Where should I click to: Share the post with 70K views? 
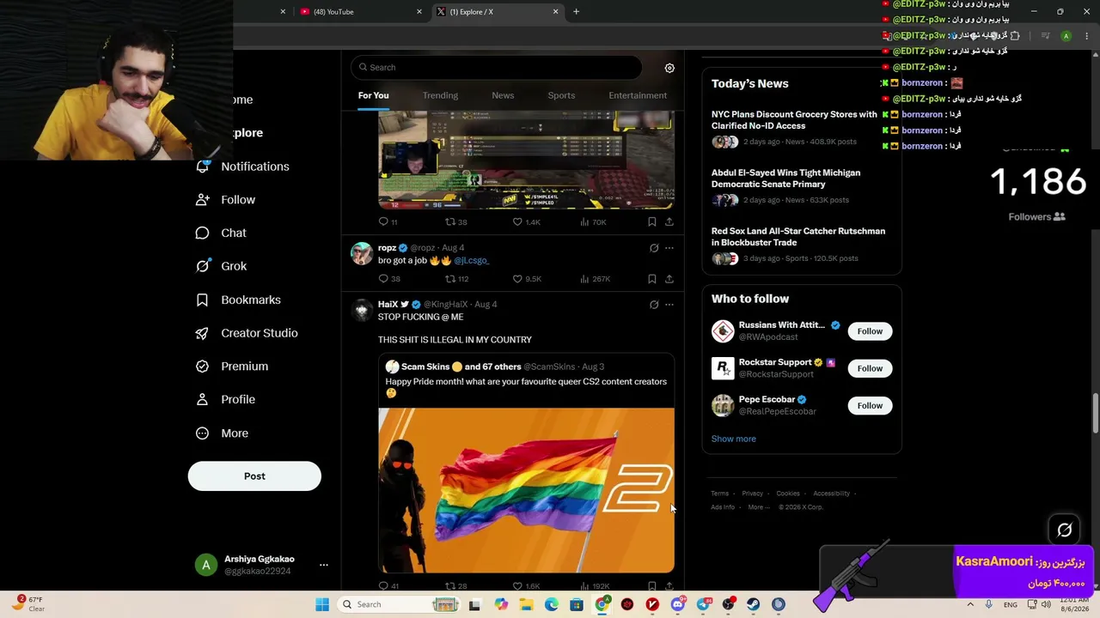point(669,221)
